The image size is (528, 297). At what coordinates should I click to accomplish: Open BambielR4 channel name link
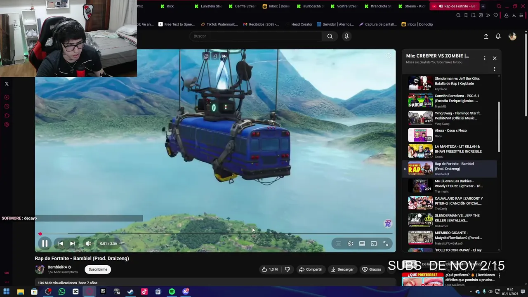(57, 267)
